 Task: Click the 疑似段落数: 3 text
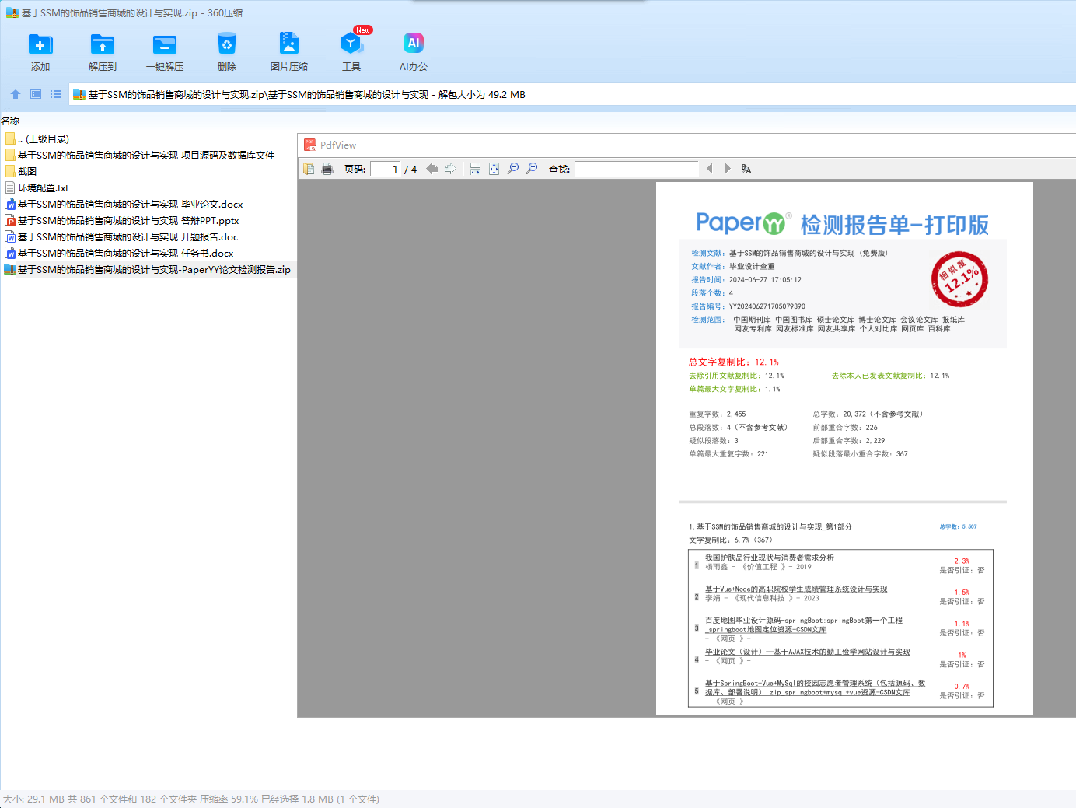click(714, 440)
